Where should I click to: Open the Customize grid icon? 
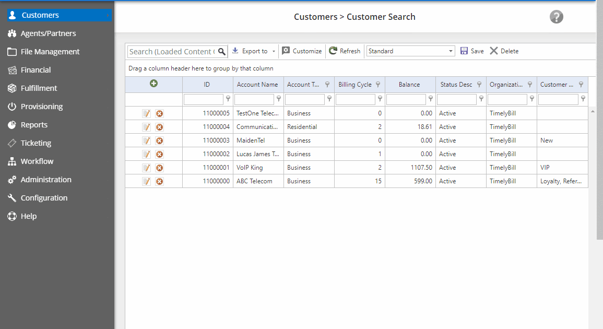(286, 51)
